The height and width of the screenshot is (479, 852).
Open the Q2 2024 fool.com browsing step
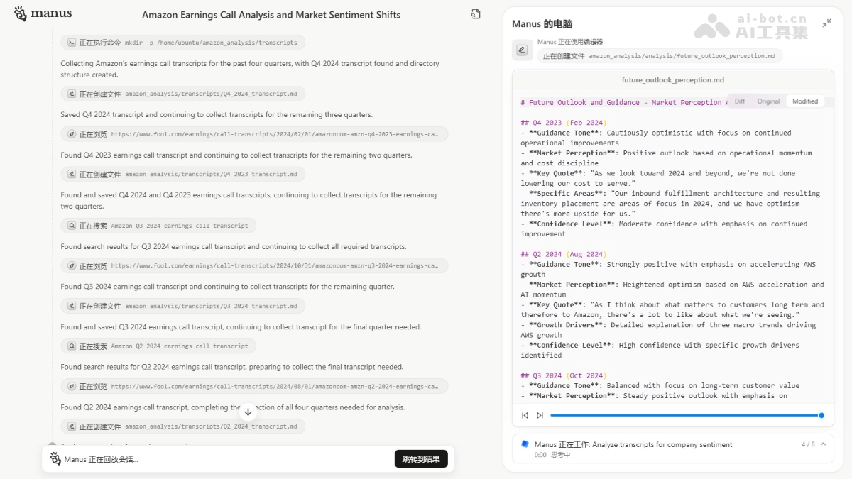tap(254, 387)
